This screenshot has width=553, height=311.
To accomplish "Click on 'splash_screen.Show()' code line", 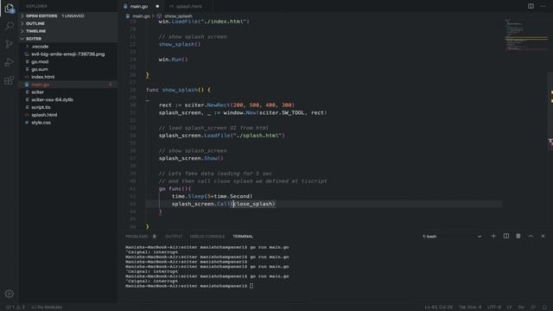I will 191,158.
